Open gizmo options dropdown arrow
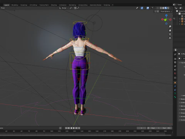This screenshot has height=139, width=185. 144,8
